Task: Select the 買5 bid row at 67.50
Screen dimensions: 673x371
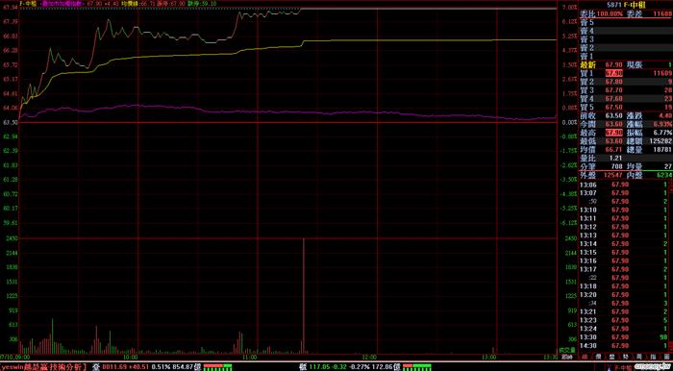Action: pos(625,107)
